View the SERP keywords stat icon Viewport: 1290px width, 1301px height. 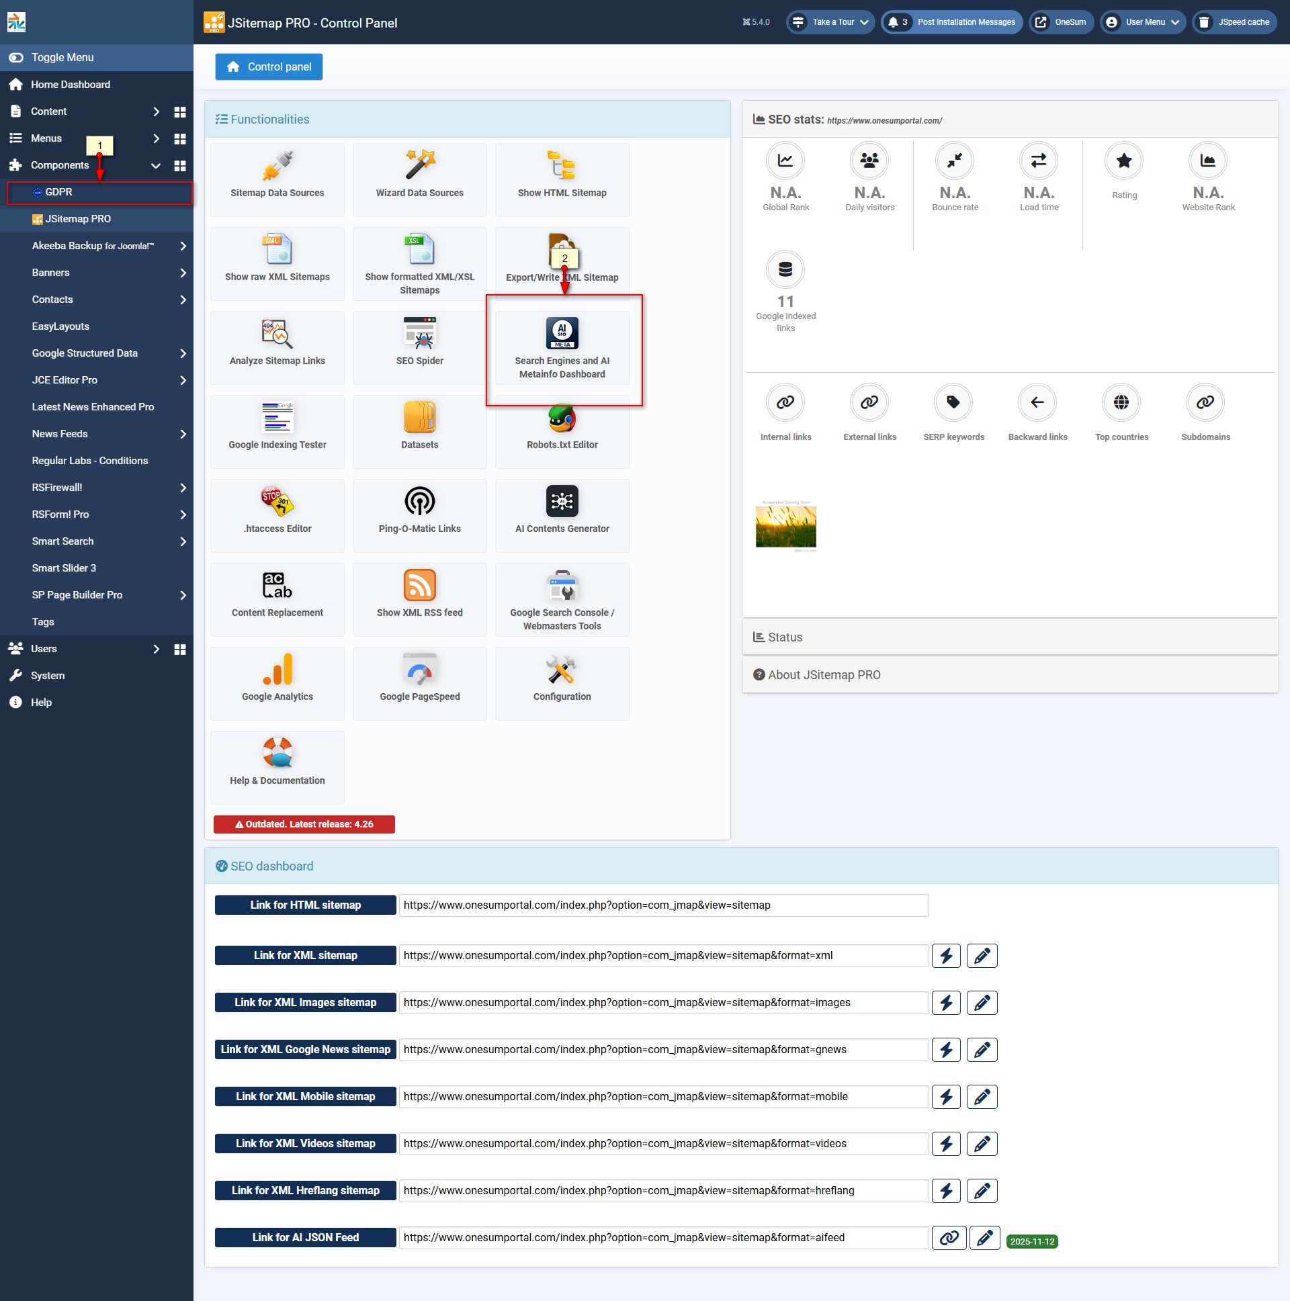coord(953,403)
